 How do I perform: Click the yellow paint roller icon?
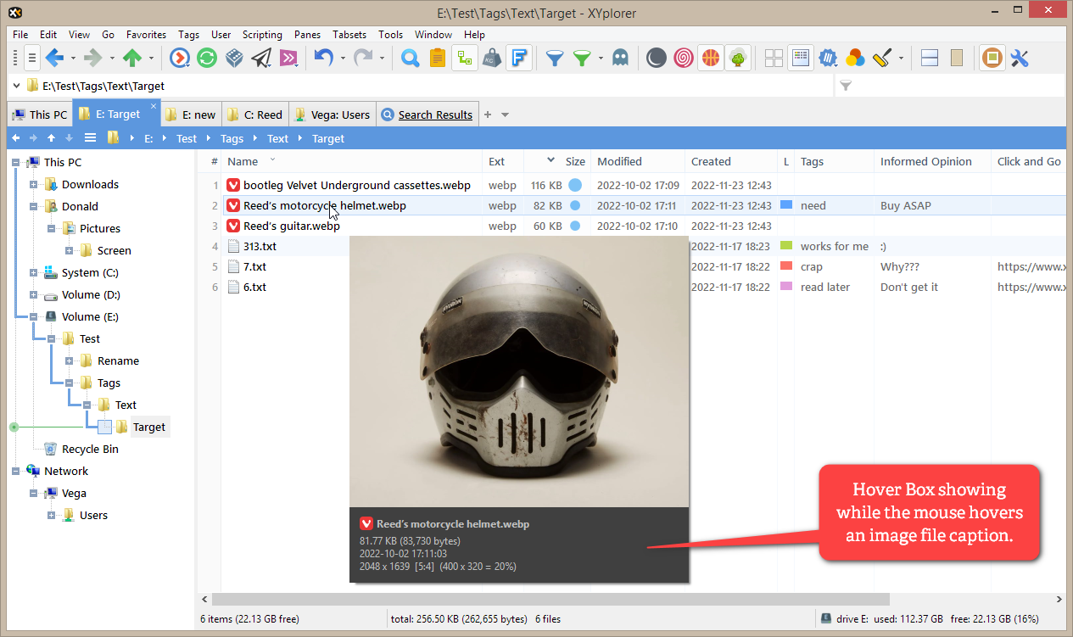click(882, 58)
